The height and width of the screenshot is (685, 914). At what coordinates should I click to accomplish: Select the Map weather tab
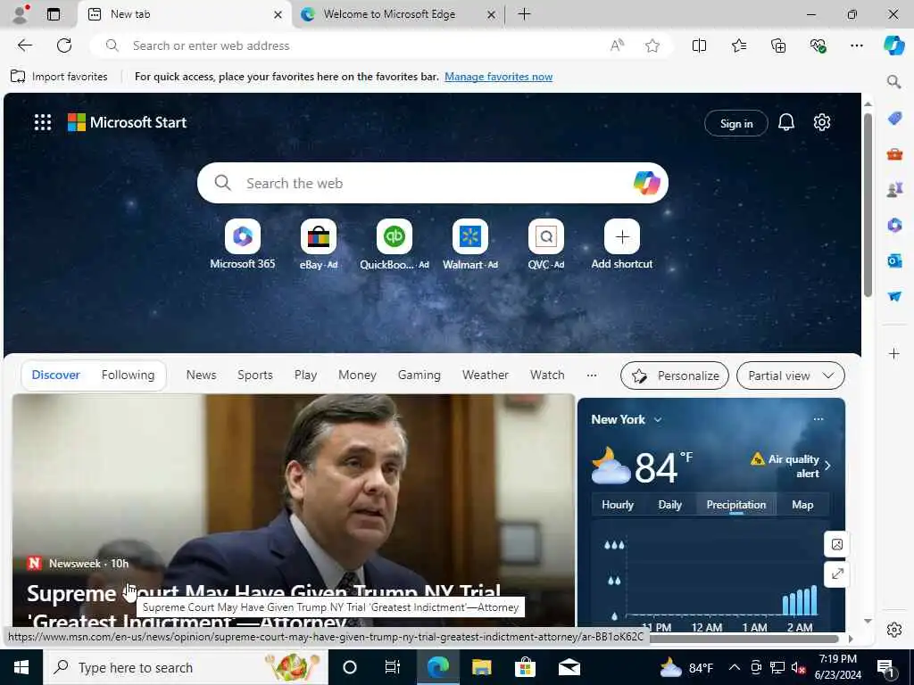click(802, 505)
